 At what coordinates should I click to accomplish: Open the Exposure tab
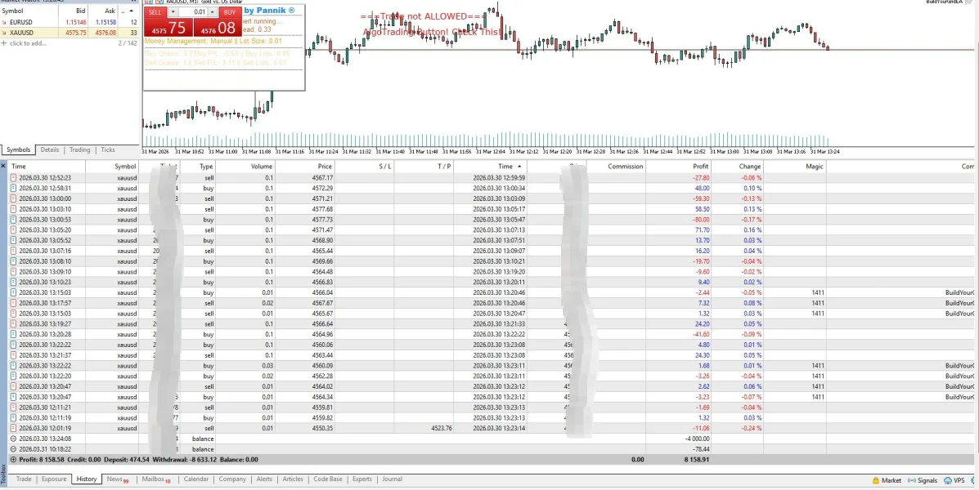[54, 479]
